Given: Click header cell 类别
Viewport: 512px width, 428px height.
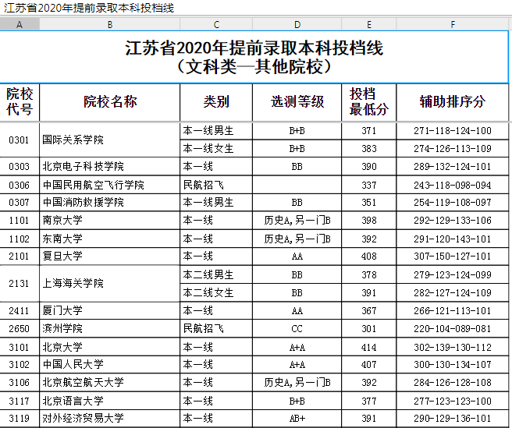Looking at the screenshot, I should coord(216,102).
